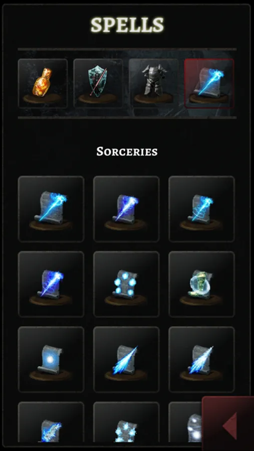Select the shield and sword weapons category
The image size is (254, 451).
[98, 83]
